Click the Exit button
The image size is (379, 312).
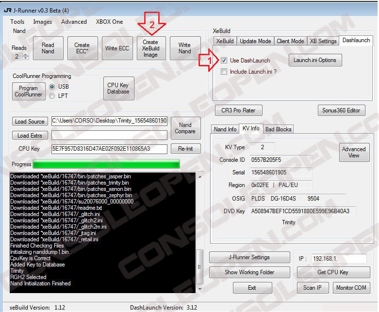point(252,288)
